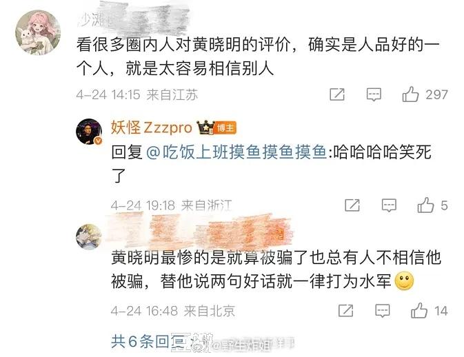Screen dimensions: 464x357
Task: Reply to the comment posted at 16:48
Action: point(383,311)
